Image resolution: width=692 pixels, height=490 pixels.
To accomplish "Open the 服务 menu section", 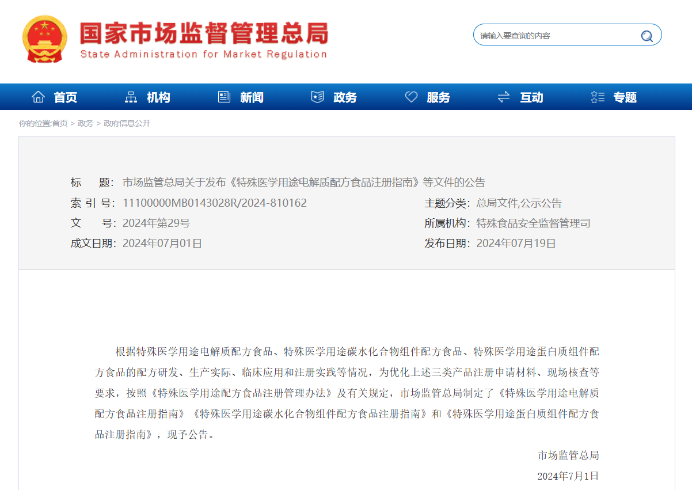I will pyautogui.click(x=438, y=98).
